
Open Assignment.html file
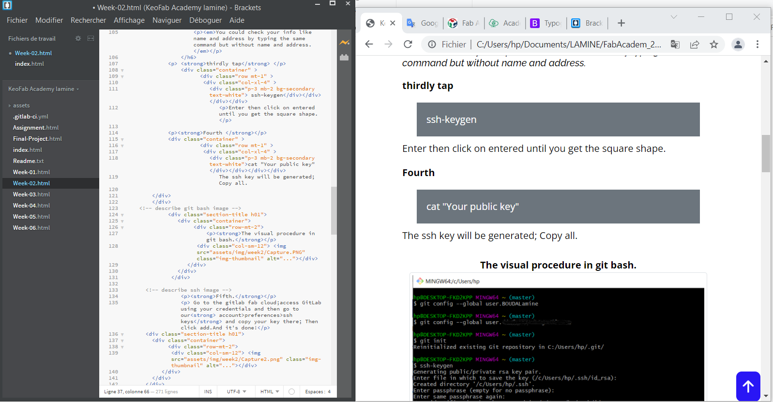click(36, 128)
